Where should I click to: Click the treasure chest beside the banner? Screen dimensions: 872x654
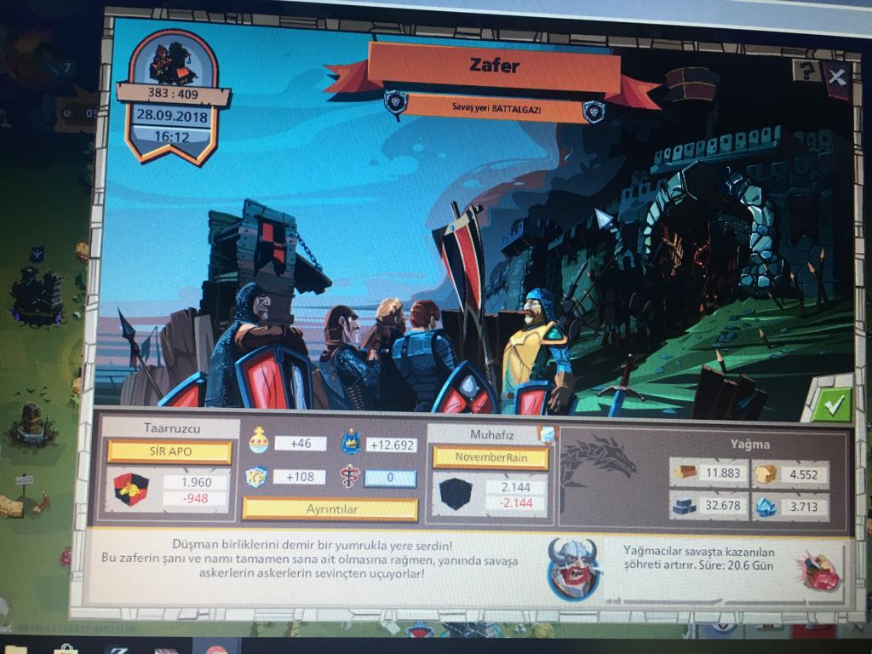[x=691, y=84]
